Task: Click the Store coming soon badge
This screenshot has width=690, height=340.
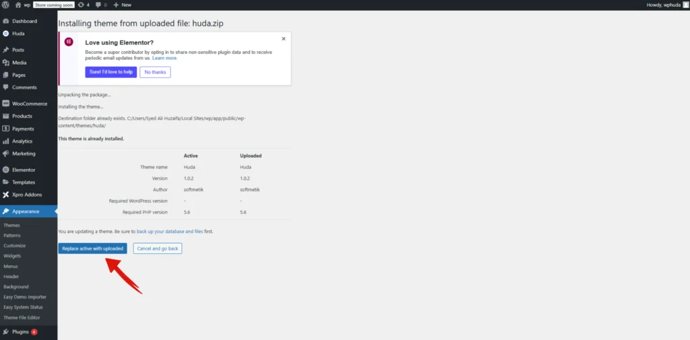Action: [x=54, y=5]
